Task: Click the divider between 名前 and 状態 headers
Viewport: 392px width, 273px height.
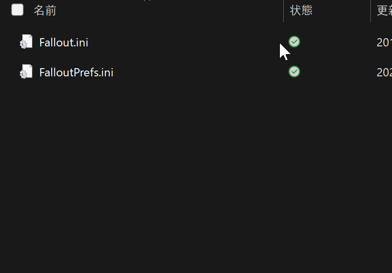Action: click(x=283, y=10)
